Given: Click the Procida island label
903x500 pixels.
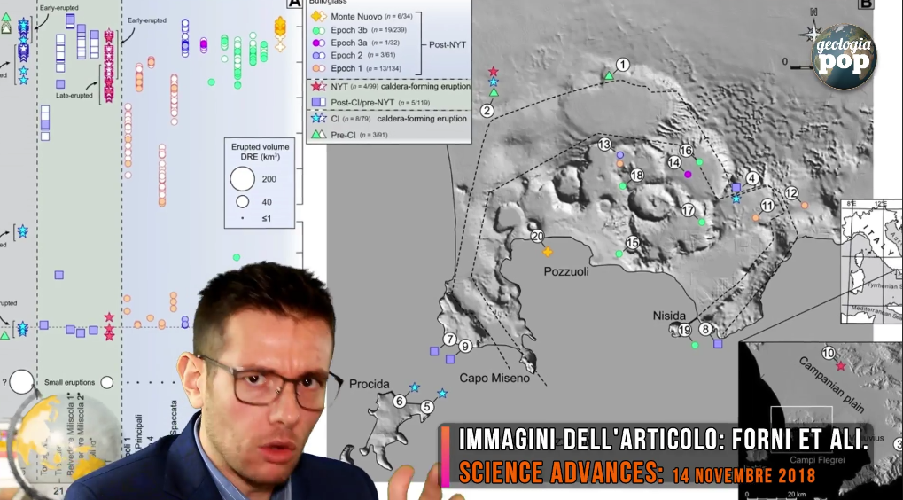Looking at the screenshot, I should tap(369, 384).
